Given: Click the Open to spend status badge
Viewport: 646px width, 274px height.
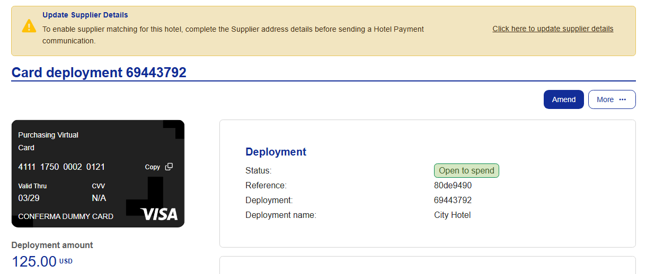Looking at the screenshot, I should (466, 170).
